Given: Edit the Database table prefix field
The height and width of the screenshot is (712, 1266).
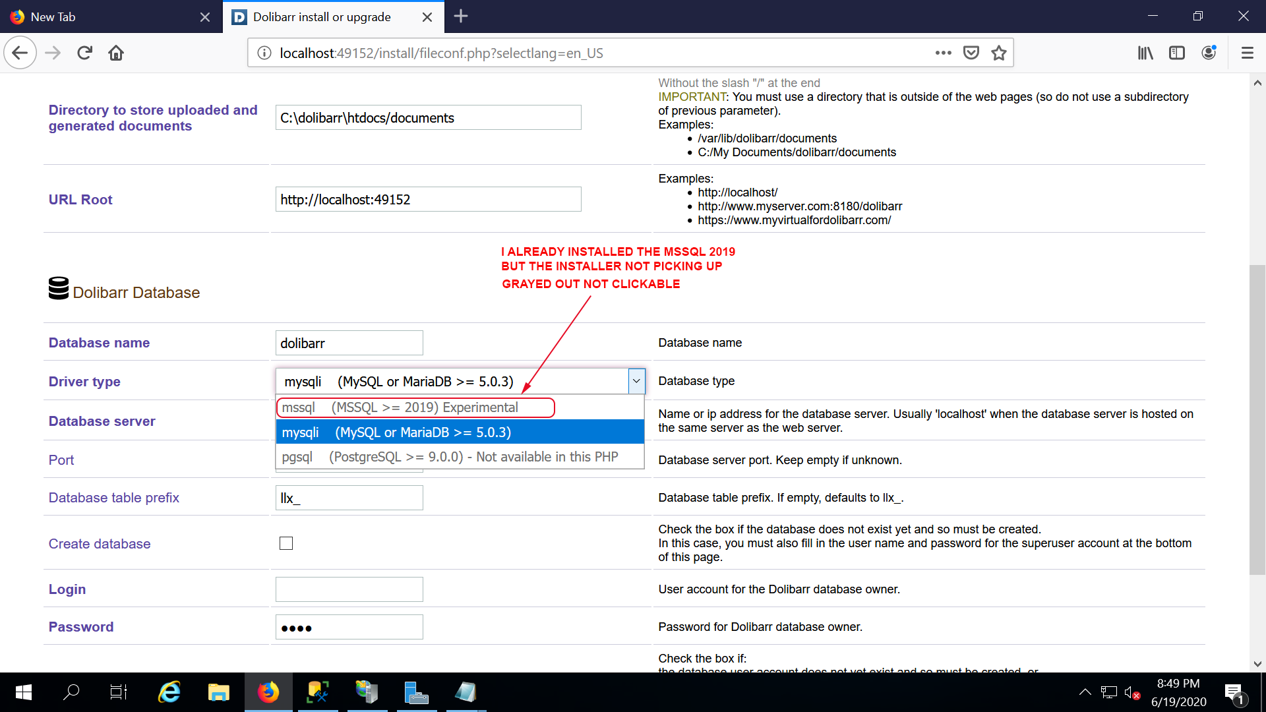Looking at the screenshot, I should point(349,498).
